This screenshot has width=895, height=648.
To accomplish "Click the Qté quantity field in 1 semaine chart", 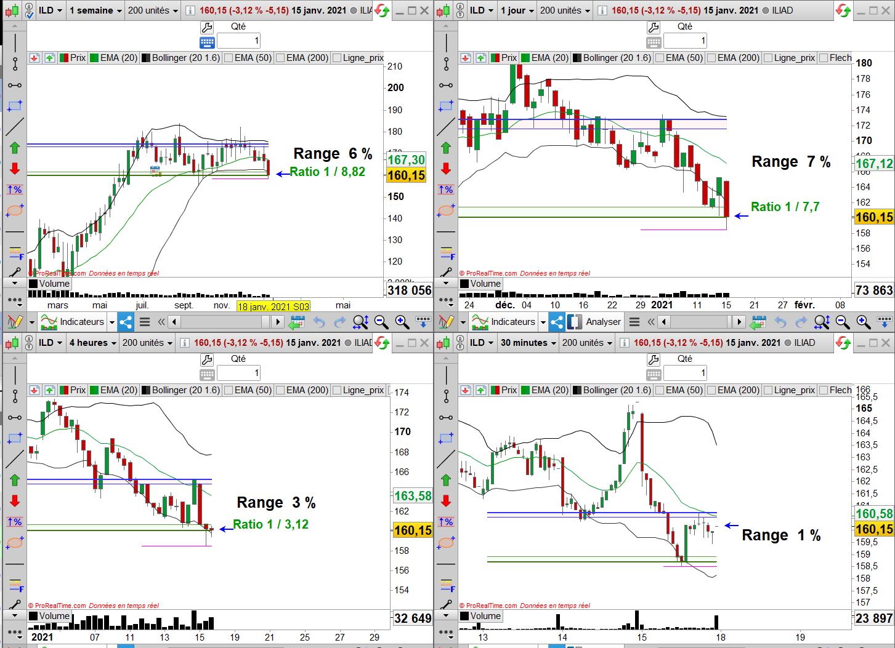I will [239, 41].
